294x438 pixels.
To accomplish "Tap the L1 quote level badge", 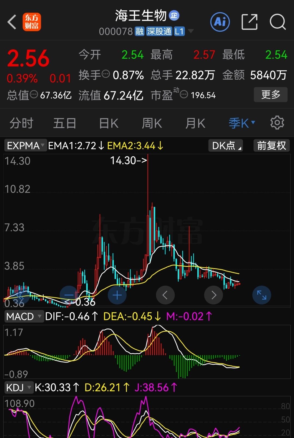I will pos(179,31).
